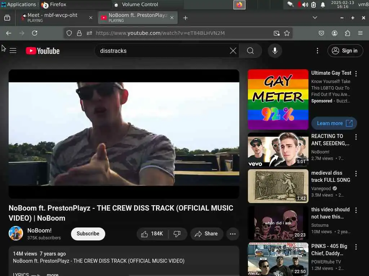Image resolution: width=369 pixels, height=276 pixels.
Task: Expand the description with 'more'
Action: click(x=53, y=274)
